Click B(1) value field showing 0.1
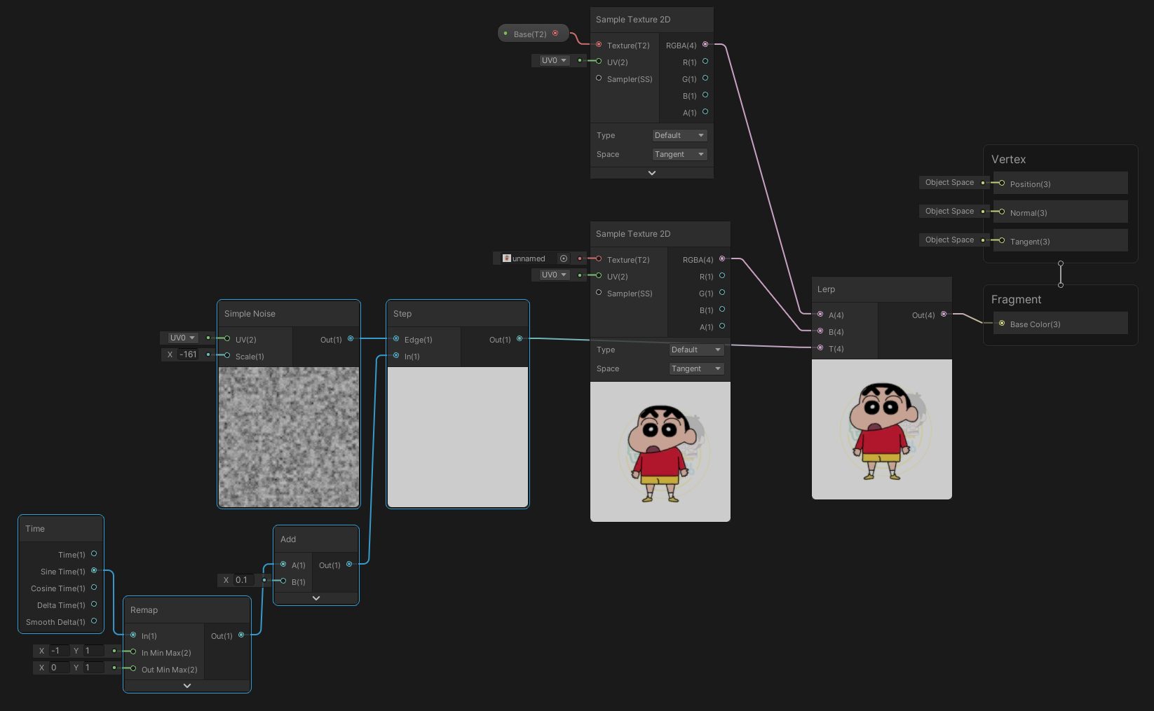Image resolution: width=1154 pixels, height=711 pixels. click(244, 580)
